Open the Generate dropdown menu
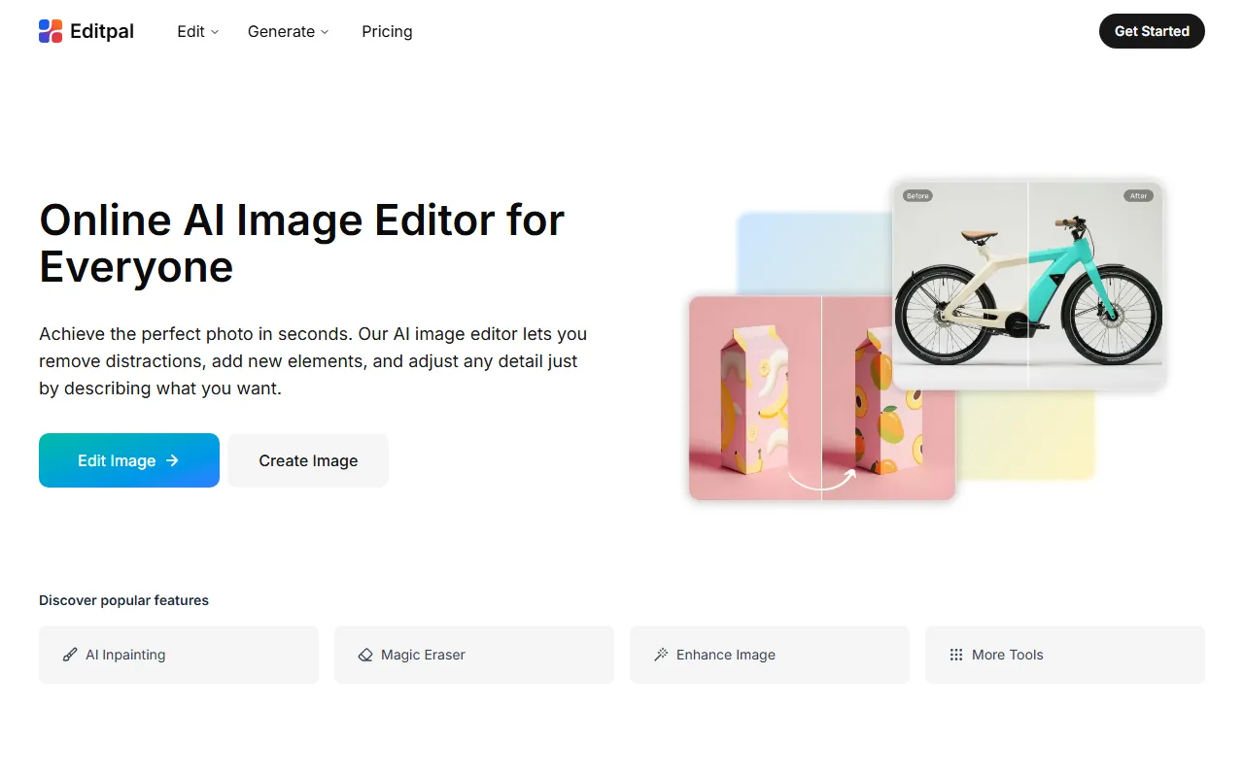This screenshot has height=777, width=1244. click(x=288, y=31)
